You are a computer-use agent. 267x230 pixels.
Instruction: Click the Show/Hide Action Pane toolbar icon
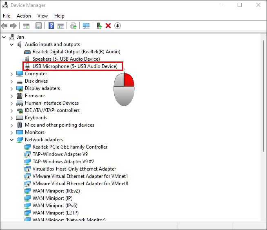coord(61,26)
